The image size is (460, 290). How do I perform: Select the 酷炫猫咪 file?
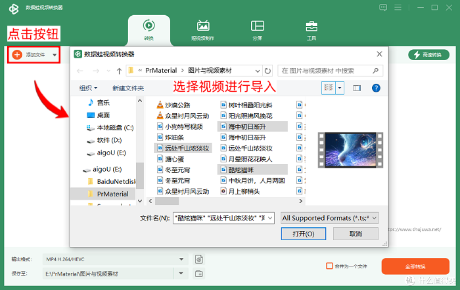tap(252, 170)
